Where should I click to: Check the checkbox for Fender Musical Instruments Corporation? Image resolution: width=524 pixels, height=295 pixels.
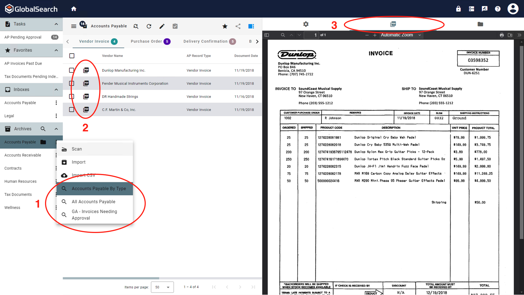(x=72, y=83)
